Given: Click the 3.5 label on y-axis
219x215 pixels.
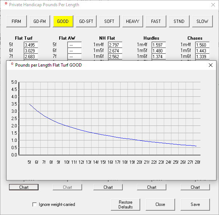Looking at the screenshot, I should click(x=14, y=104).
